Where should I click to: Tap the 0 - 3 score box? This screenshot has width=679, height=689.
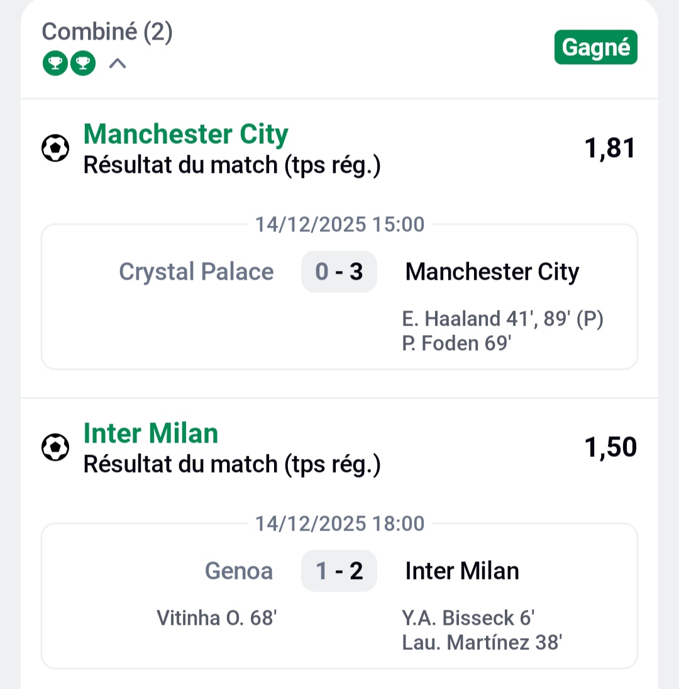tap(339, 272)
